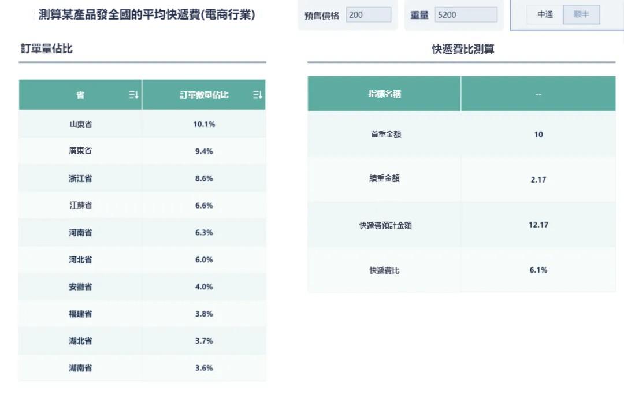Select the 湖北省 row cell
The image size is (624, 413).
click(80, 341)
